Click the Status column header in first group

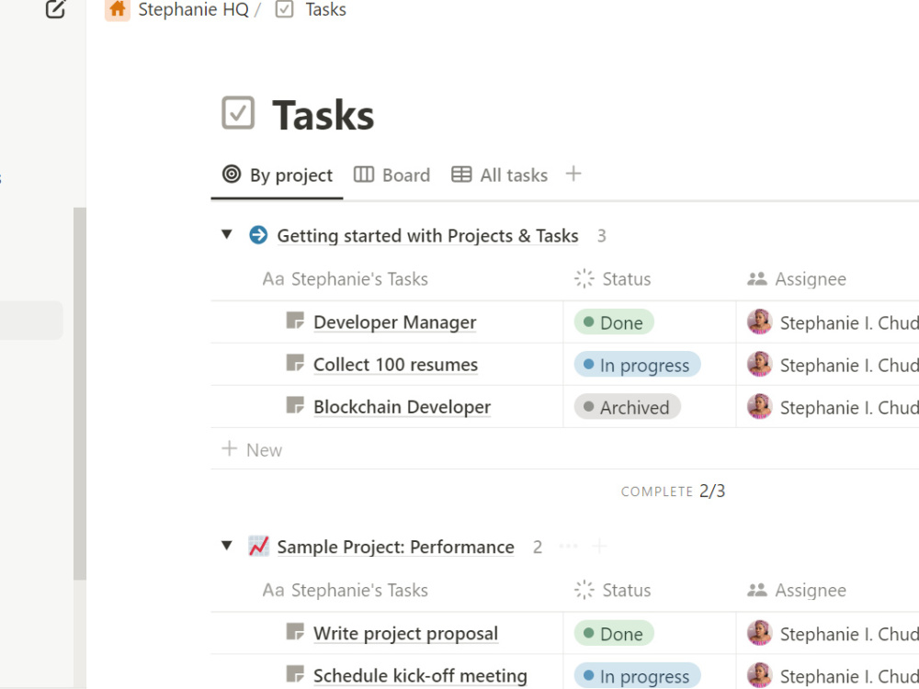[612, 279]
